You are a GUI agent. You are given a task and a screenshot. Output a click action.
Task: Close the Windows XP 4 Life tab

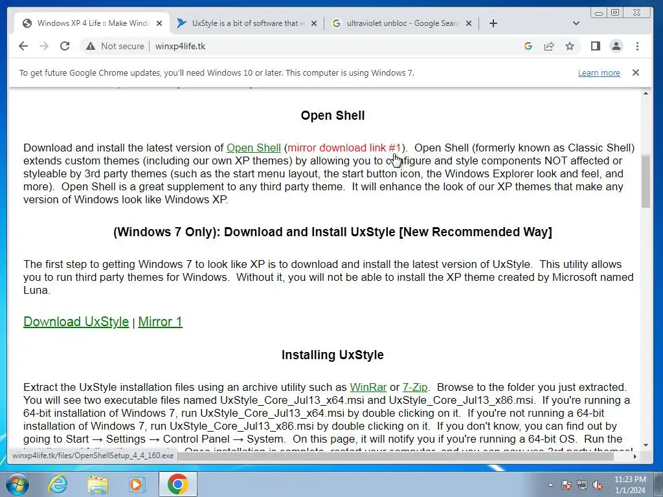[159, 23]
